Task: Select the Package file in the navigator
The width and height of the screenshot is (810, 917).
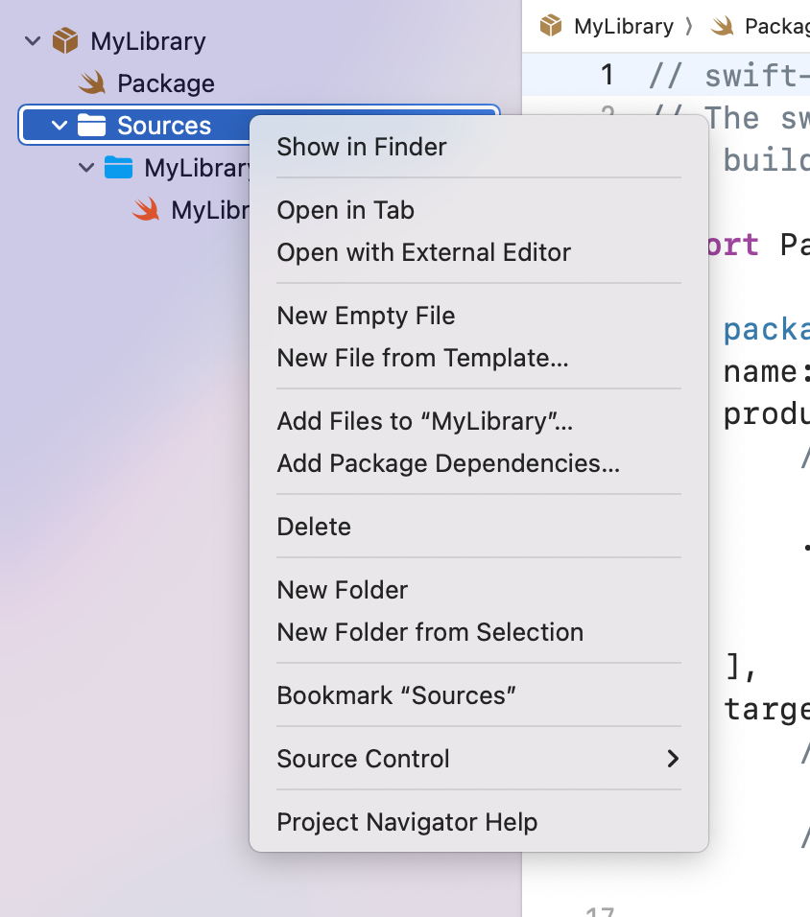Action: [x=166, y=83]
